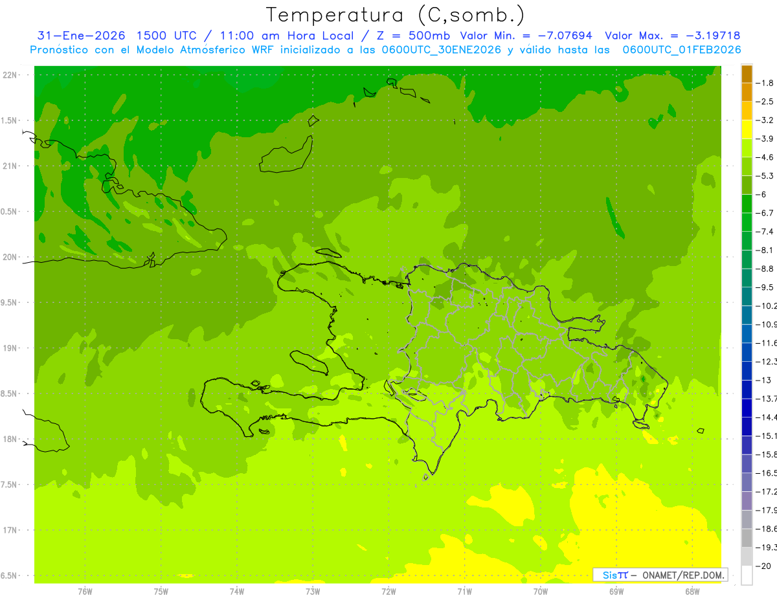777x600 pixels.
Task: Click 'Valor Max. = -3.19718' text
Action: 672,36
